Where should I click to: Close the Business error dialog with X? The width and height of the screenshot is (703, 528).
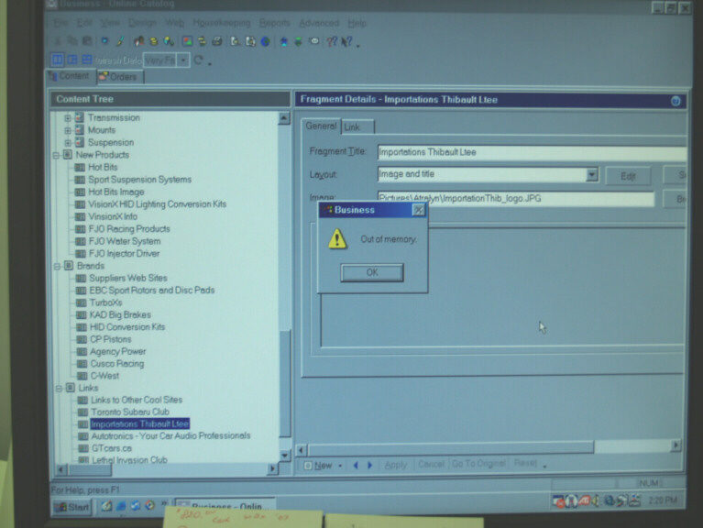tap(418, 210)
